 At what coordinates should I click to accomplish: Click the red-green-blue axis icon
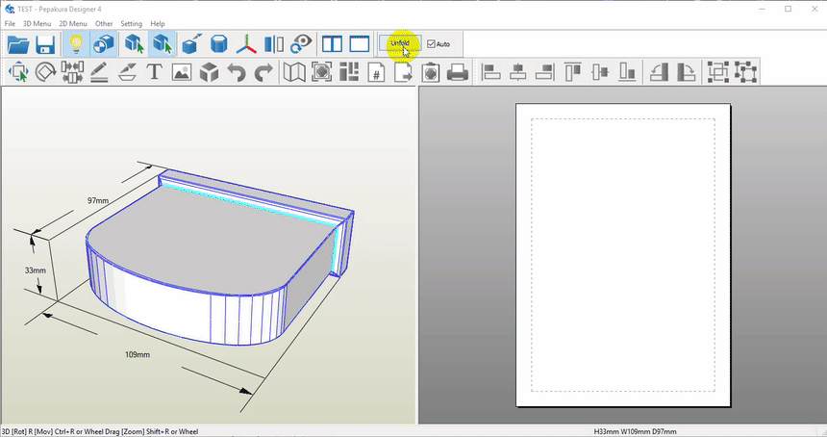[247, 44]
